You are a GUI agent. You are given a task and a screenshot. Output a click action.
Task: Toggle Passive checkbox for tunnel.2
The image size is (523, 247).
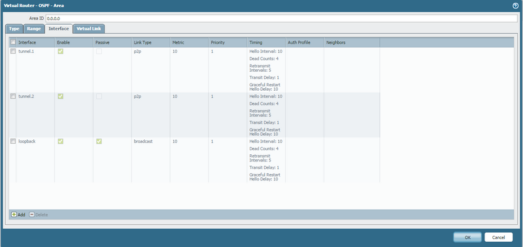(x=99, y=96)
